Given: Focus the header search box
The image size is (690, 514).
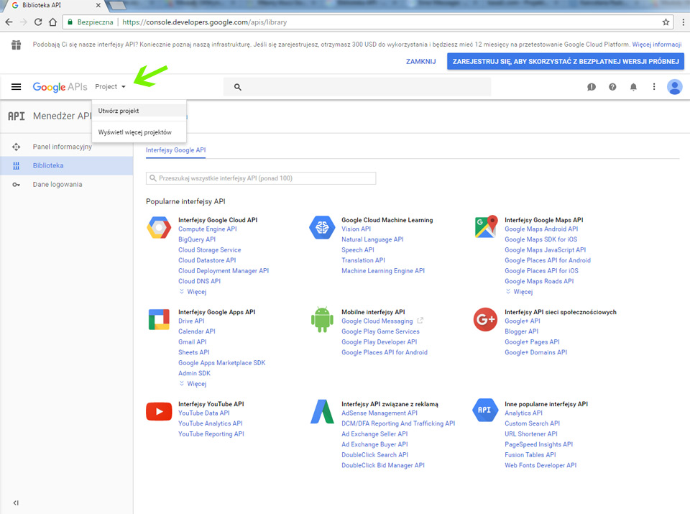Looking at the screenshot, I should tap(357, 87).
